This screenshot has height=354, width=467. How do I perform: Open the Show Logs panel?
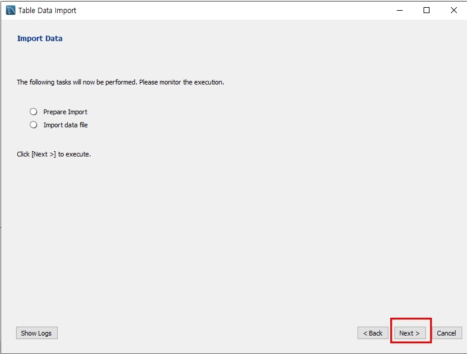37,333
